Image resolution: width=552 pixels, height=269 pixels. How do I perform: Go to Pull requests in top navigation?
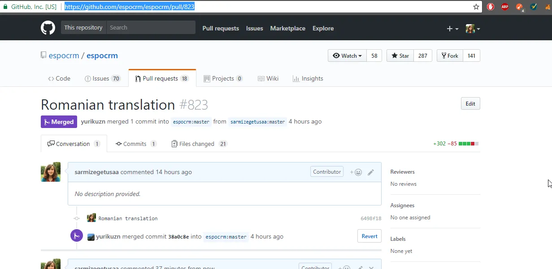[x=221, y=28]
